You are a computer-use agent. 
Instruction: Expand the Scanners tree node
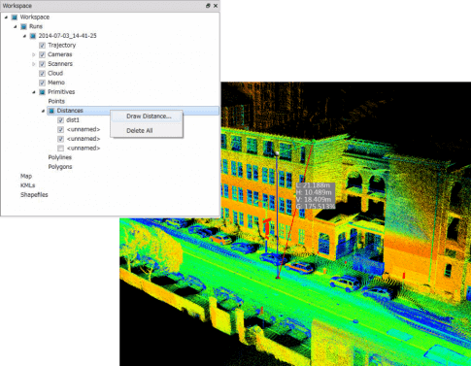click(x=34, y=64)
